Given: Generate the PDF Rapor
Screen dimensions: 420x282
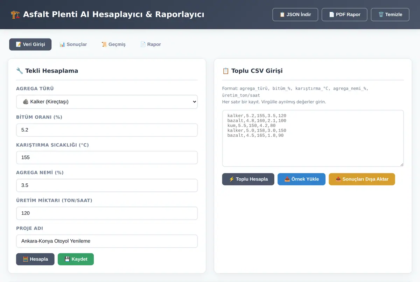Looking at the screenshot, I should pos(344,15).
